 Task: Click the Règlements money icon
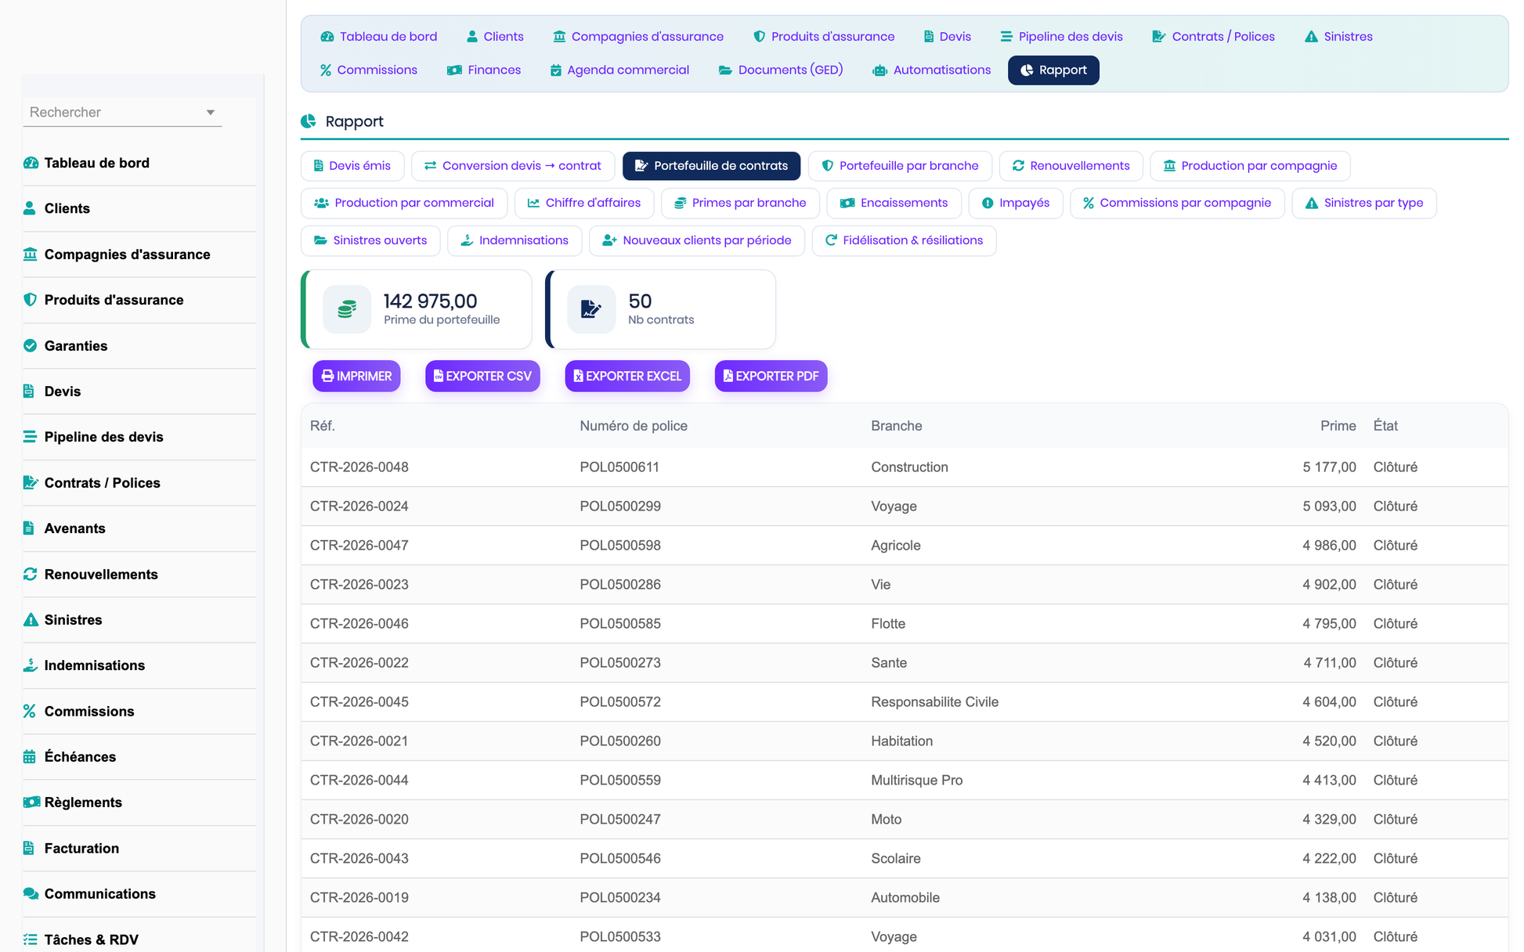pos(31,802)
